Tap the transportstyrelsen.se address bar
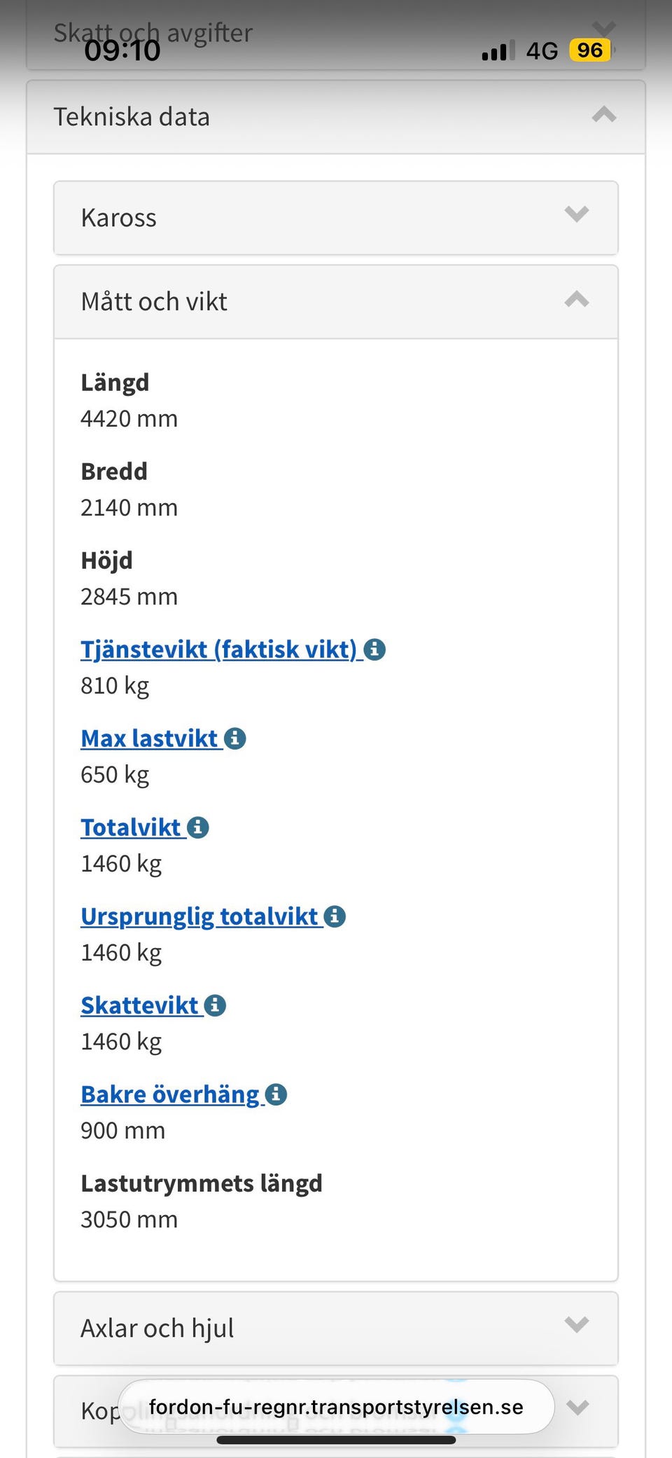672x1458 pixels. click(x=336, y=1407)
